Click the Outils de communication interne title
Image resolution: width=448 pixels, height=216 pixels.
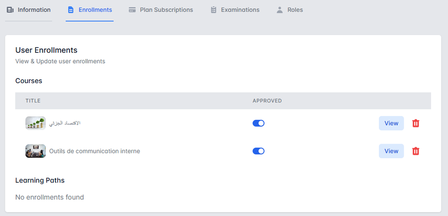(x=94, y=151)
